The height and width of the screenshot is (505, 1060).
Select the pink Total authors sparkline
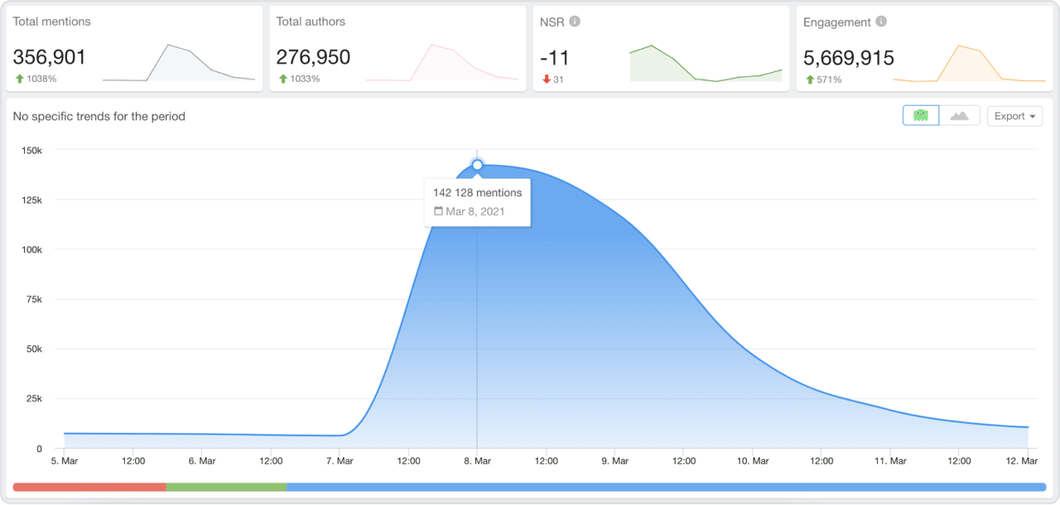pyautogui.click(x=442, y=64)
